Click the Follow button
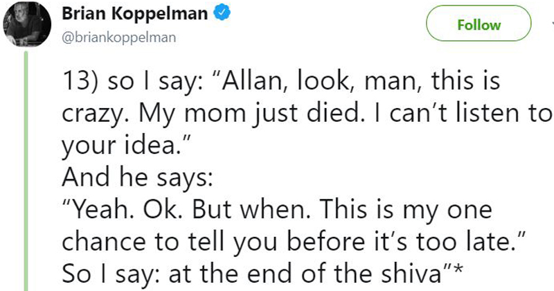Image resolution: width=554 pixels, height=291 pixels. click(479, 25)
